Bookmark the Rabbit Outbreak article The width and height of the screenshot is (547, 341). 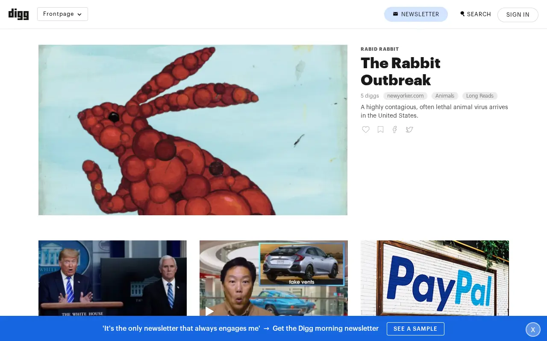(x=380, y=130)
